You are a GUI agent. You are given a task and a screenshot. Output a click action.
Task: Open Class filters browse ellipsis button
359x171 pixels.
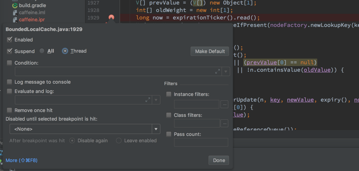pyautogui.click(x=224, y=123)
